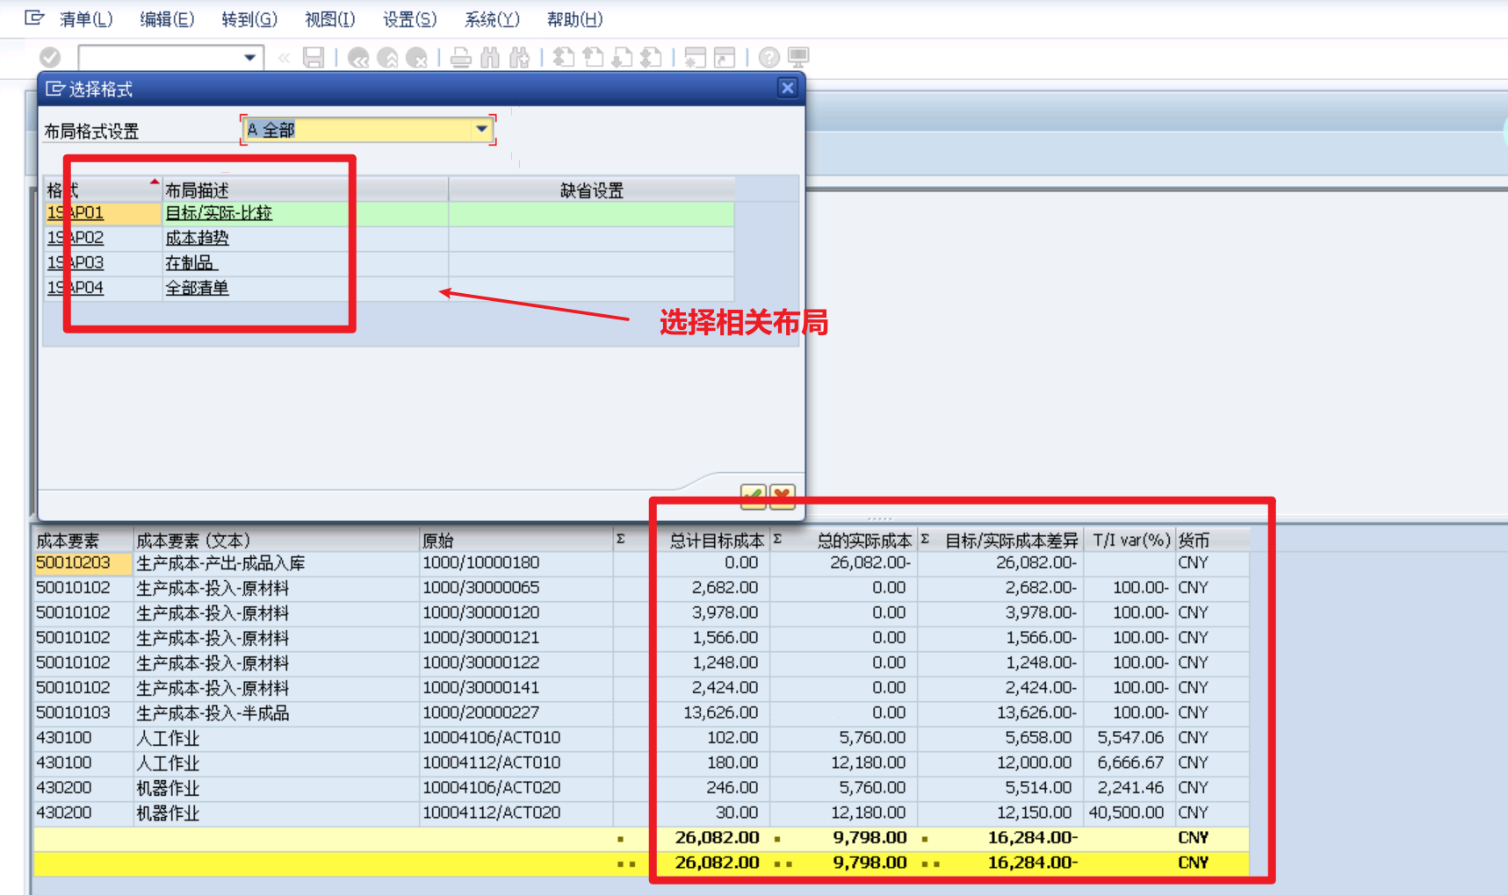Open the Print icon on the toolbar
The width and height of the screenshot is (1508, 895).
pos(460,58)
